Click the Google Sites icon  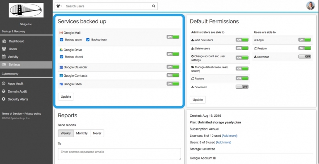[61, 84]
